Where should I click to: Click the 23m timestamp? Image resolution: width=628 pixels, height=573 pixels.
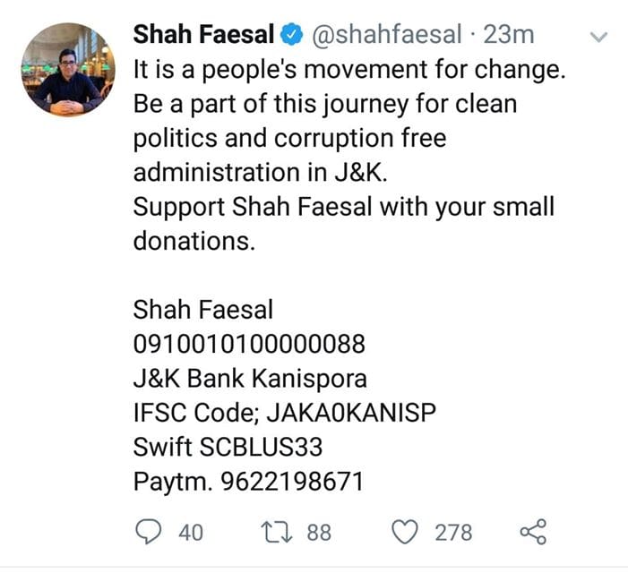(x=508, y=36)
